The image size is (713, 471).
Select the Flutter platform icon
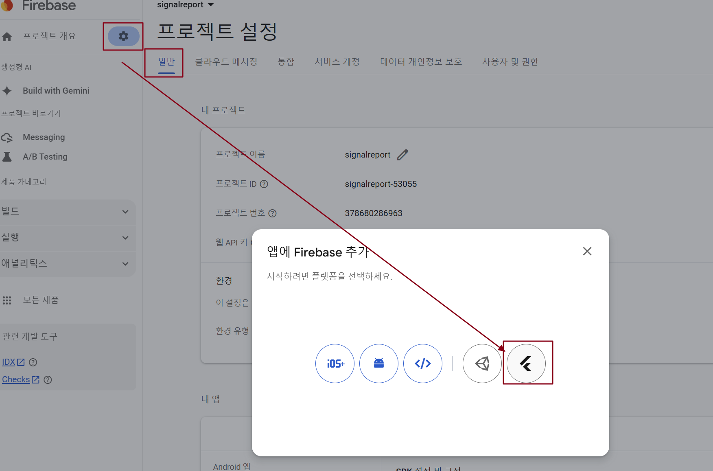point(526,364)
